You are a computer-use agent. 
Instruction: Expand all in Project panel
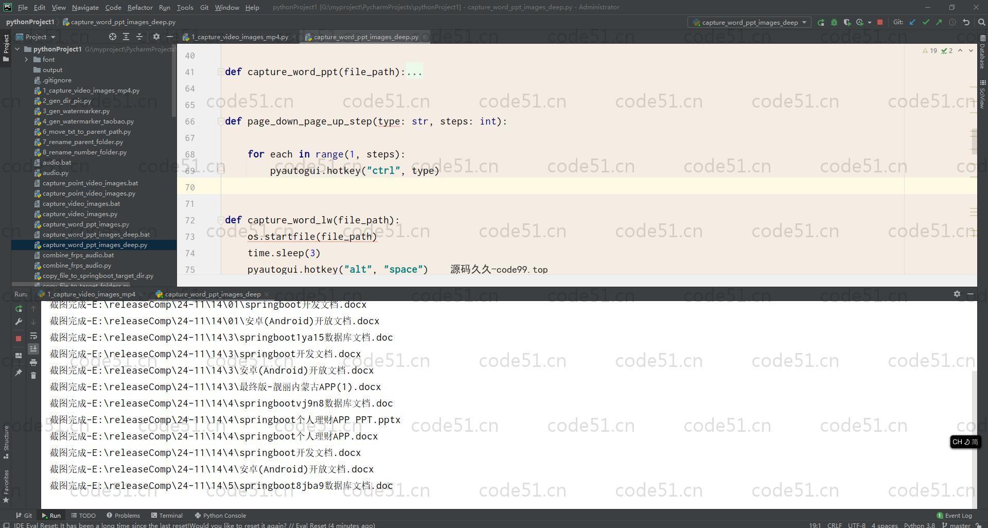click(x=126, y=37)
